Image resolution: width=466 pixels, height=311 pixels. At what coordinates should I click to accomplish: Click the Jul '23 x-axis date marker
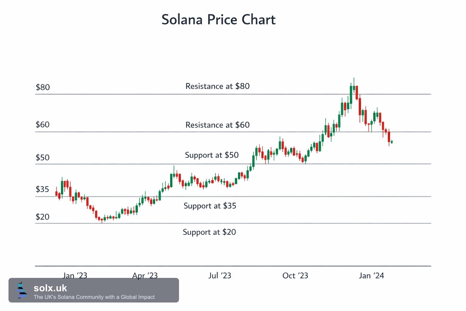[x=220, y=275]
